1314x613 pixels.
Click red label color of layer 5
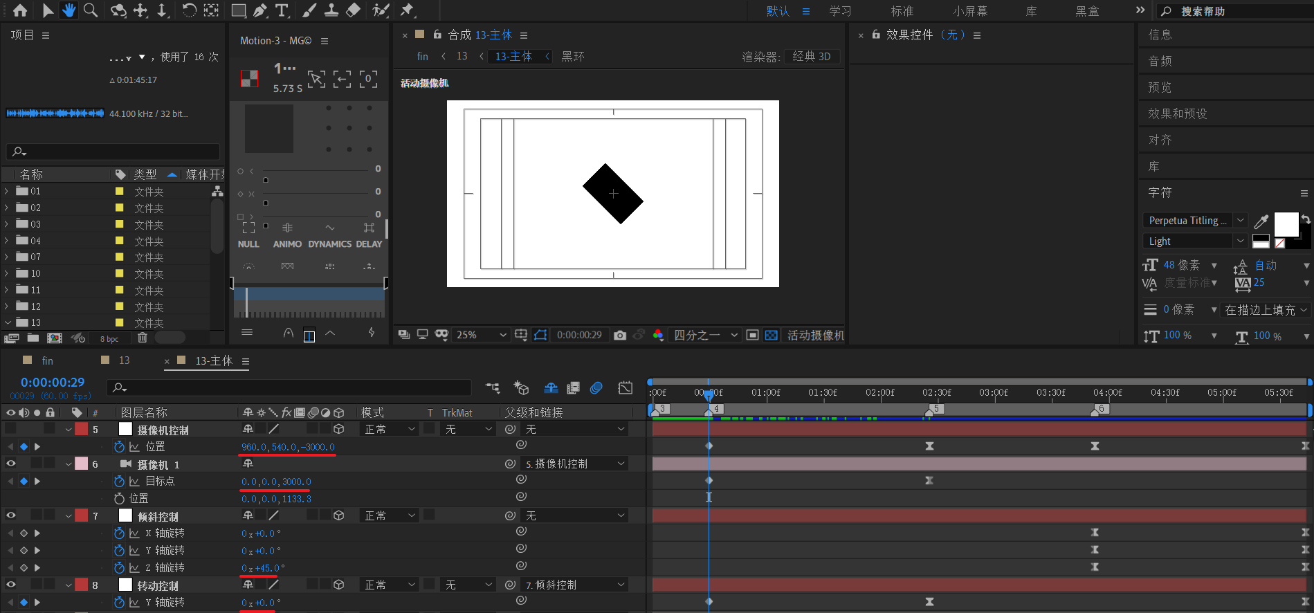pyautogui.click(x=82, y=429)
